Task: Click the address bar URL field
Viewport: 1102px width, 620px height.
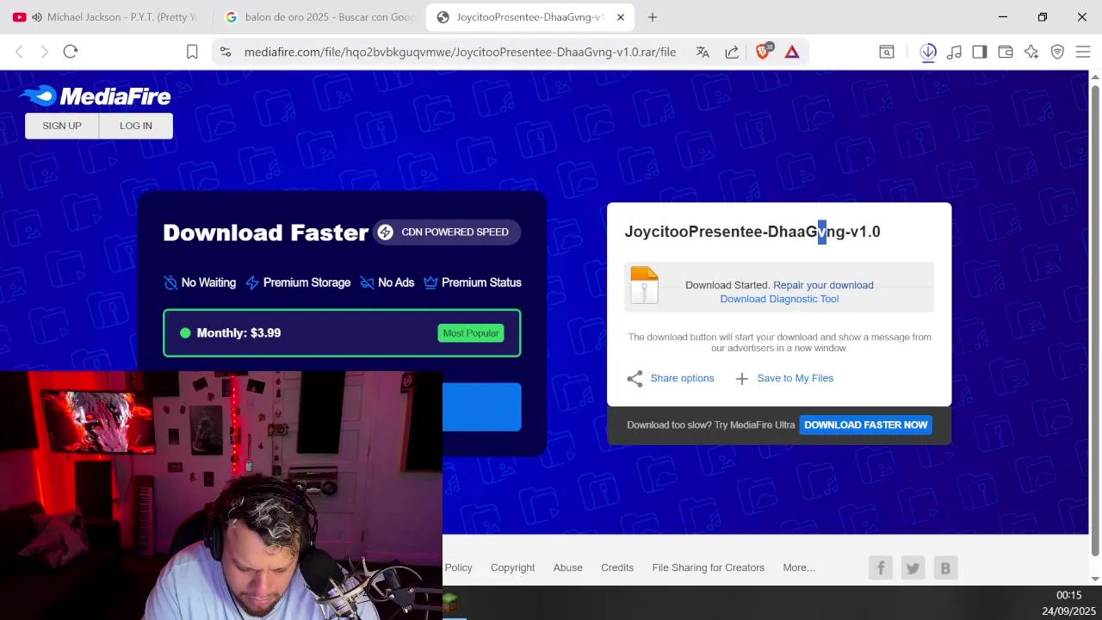Action: (x=460, y=52)
